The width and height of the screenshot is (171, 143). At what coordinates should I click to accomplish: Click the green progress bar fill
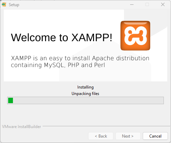click(11, 100)
